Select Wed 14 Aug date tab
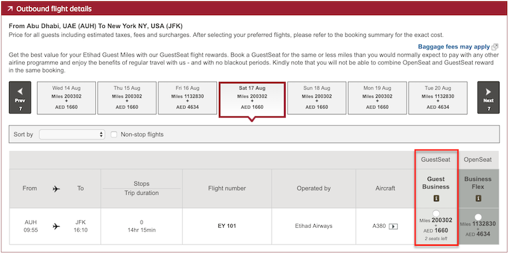 67,98
